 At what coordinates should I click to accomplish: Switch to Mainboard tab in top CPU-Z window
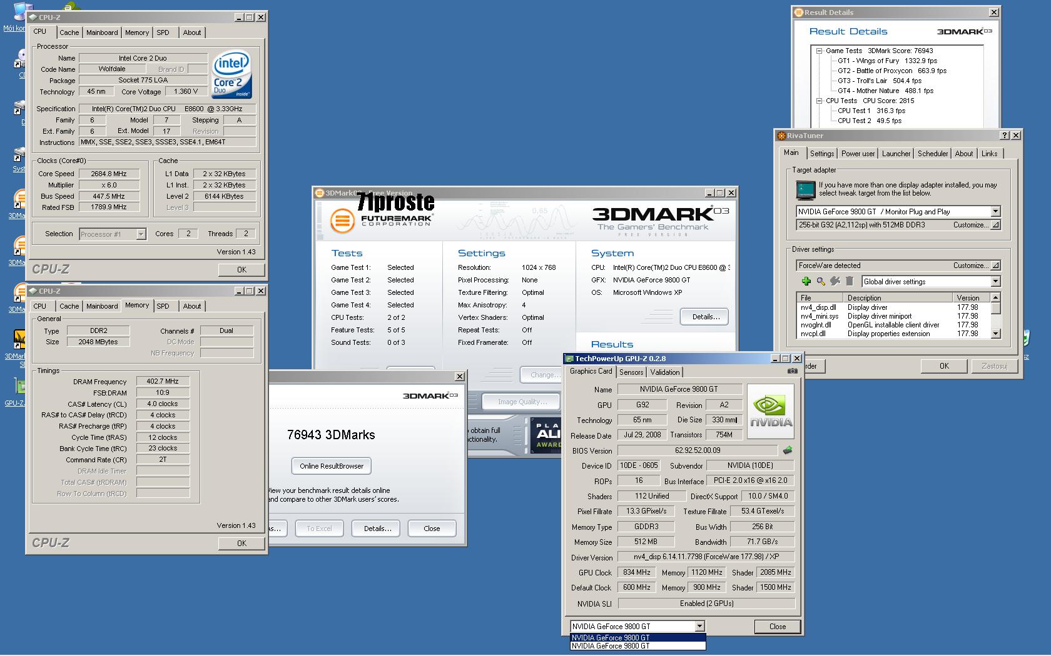[102, 32]
